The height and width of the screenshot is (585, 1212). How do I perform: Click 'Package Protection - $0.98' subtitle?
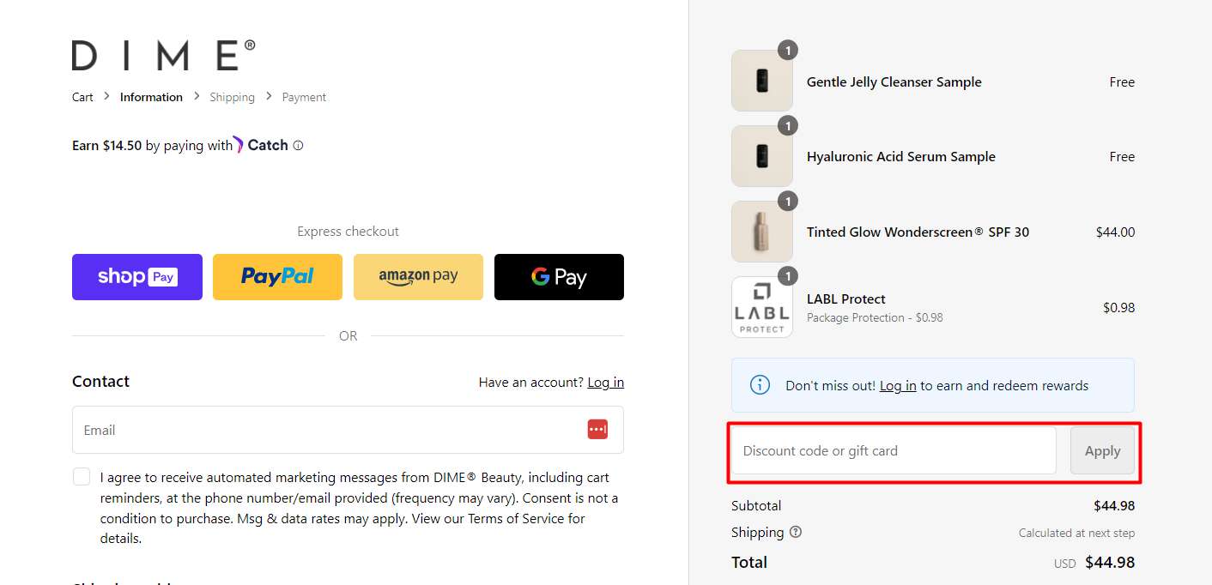(875, 317)
